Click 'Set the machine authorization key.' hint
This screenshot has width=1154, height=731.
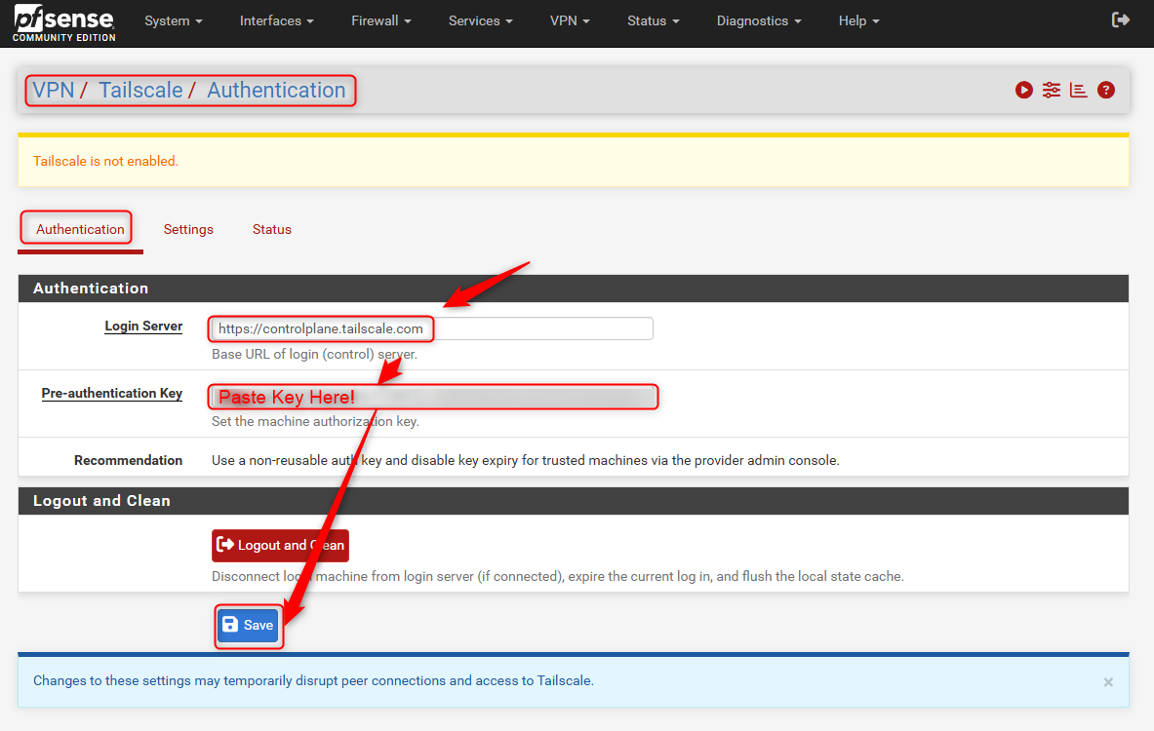pos(315,421)
